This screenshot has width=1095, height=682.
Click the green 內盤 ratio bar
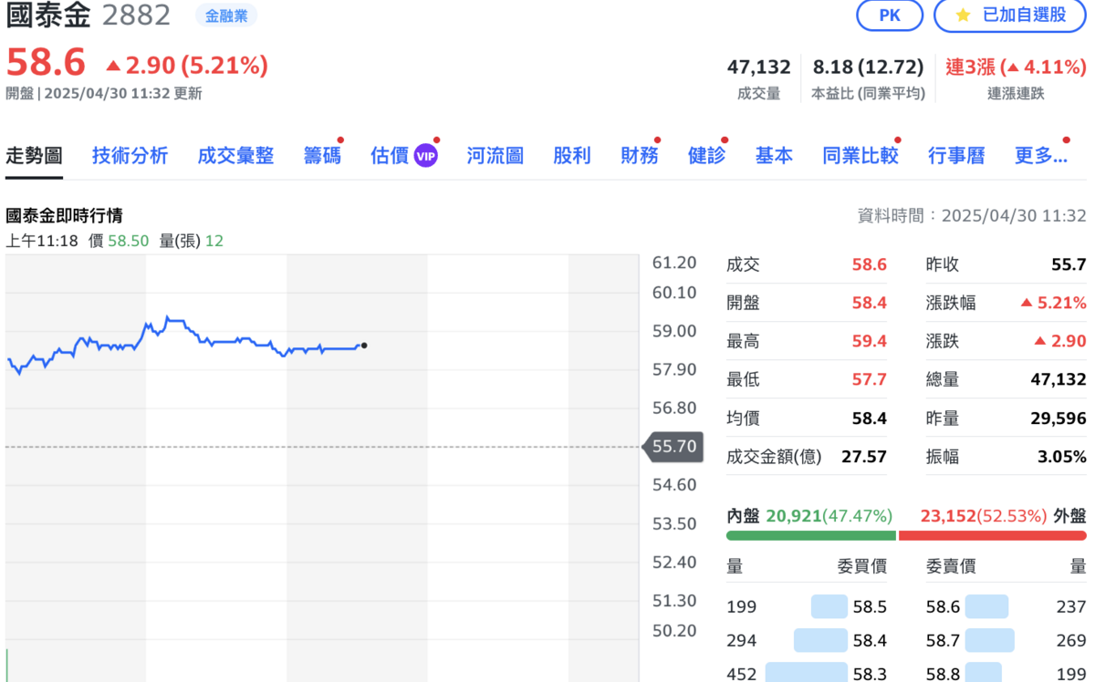pyautogui.click(x=811, y=535)
